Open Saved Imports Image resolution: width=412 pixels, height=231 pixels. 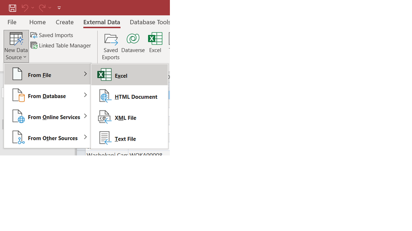click(x=52, y=35)
